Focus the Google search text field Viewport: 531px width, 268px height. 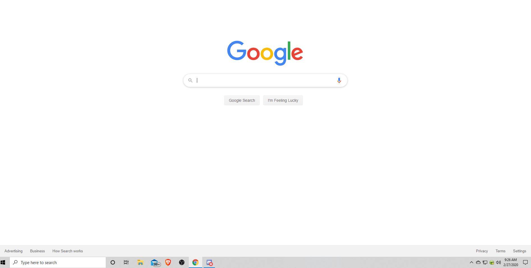click(265, 80)
